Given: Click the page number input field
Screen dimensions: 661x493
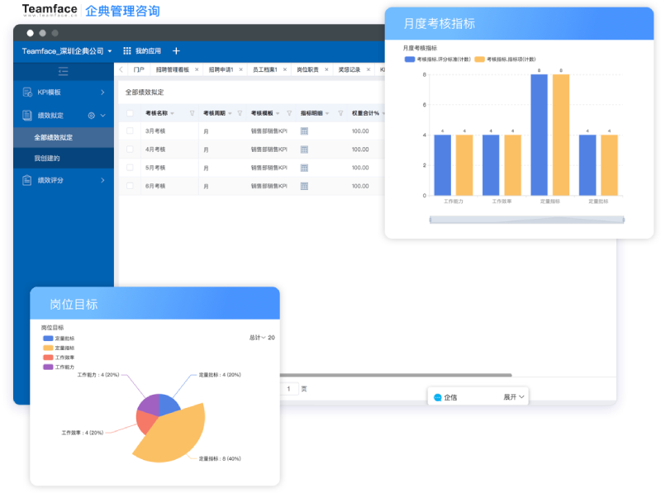Looking at the screenshot, I should pyautogui.click(x=288, y=388).
